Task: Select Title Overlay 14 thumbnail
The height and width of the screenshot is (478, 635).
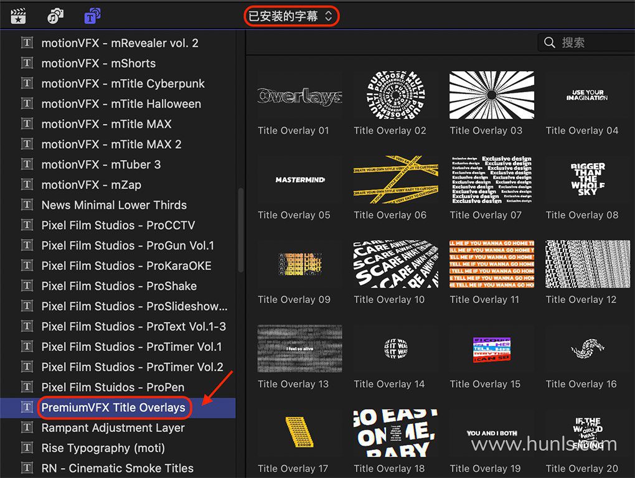Action: coord(396,349)
